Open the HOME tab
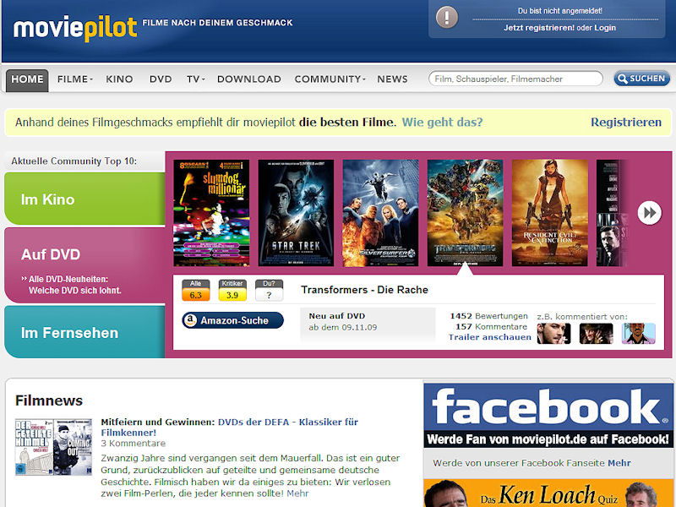Image resolution: width=676 pixels, height=507 pixels. pos(27,79)
